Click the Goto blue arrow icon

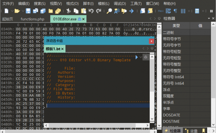tap(131, 11)
